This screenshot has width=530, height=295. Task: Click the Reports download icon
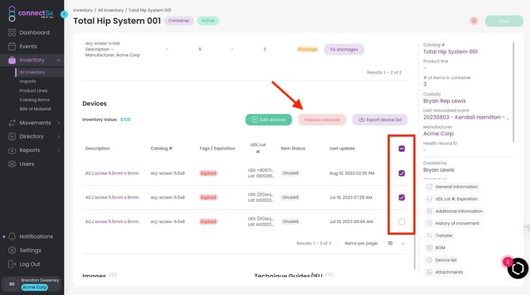pyautogui.click(x=12, y=150)
